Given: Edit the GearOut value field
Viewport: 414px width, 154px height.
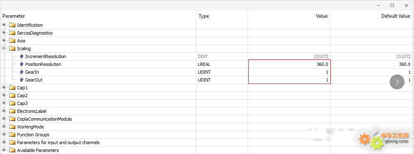Looking at the screenshot, I should pyautogui.click(x=289, y=80).
